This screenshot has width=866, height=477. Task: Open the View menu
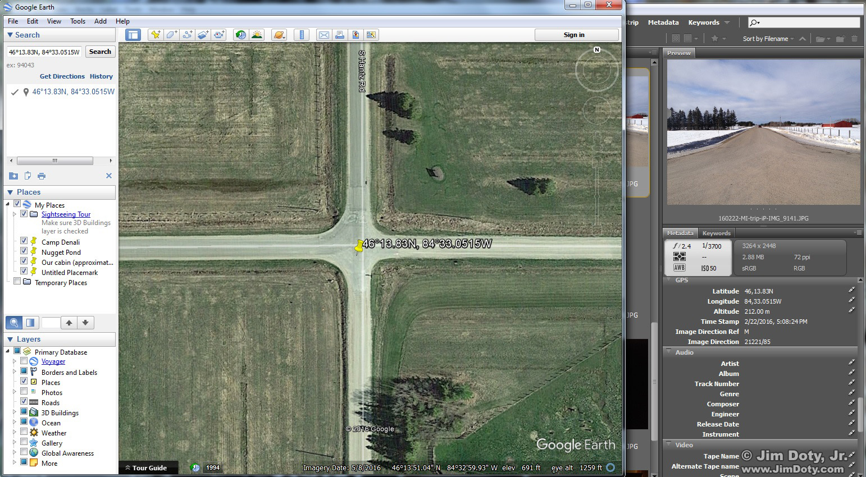point(54,21)
